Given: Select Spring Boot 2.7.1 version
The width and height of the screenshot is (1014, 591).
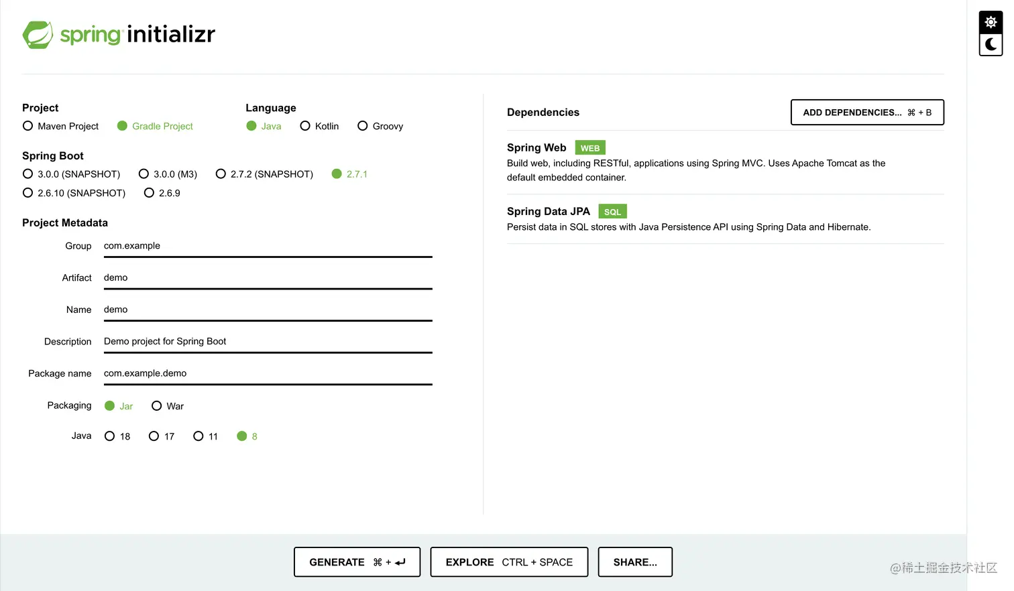Looking at the screenshot, I should pos(349,174).
